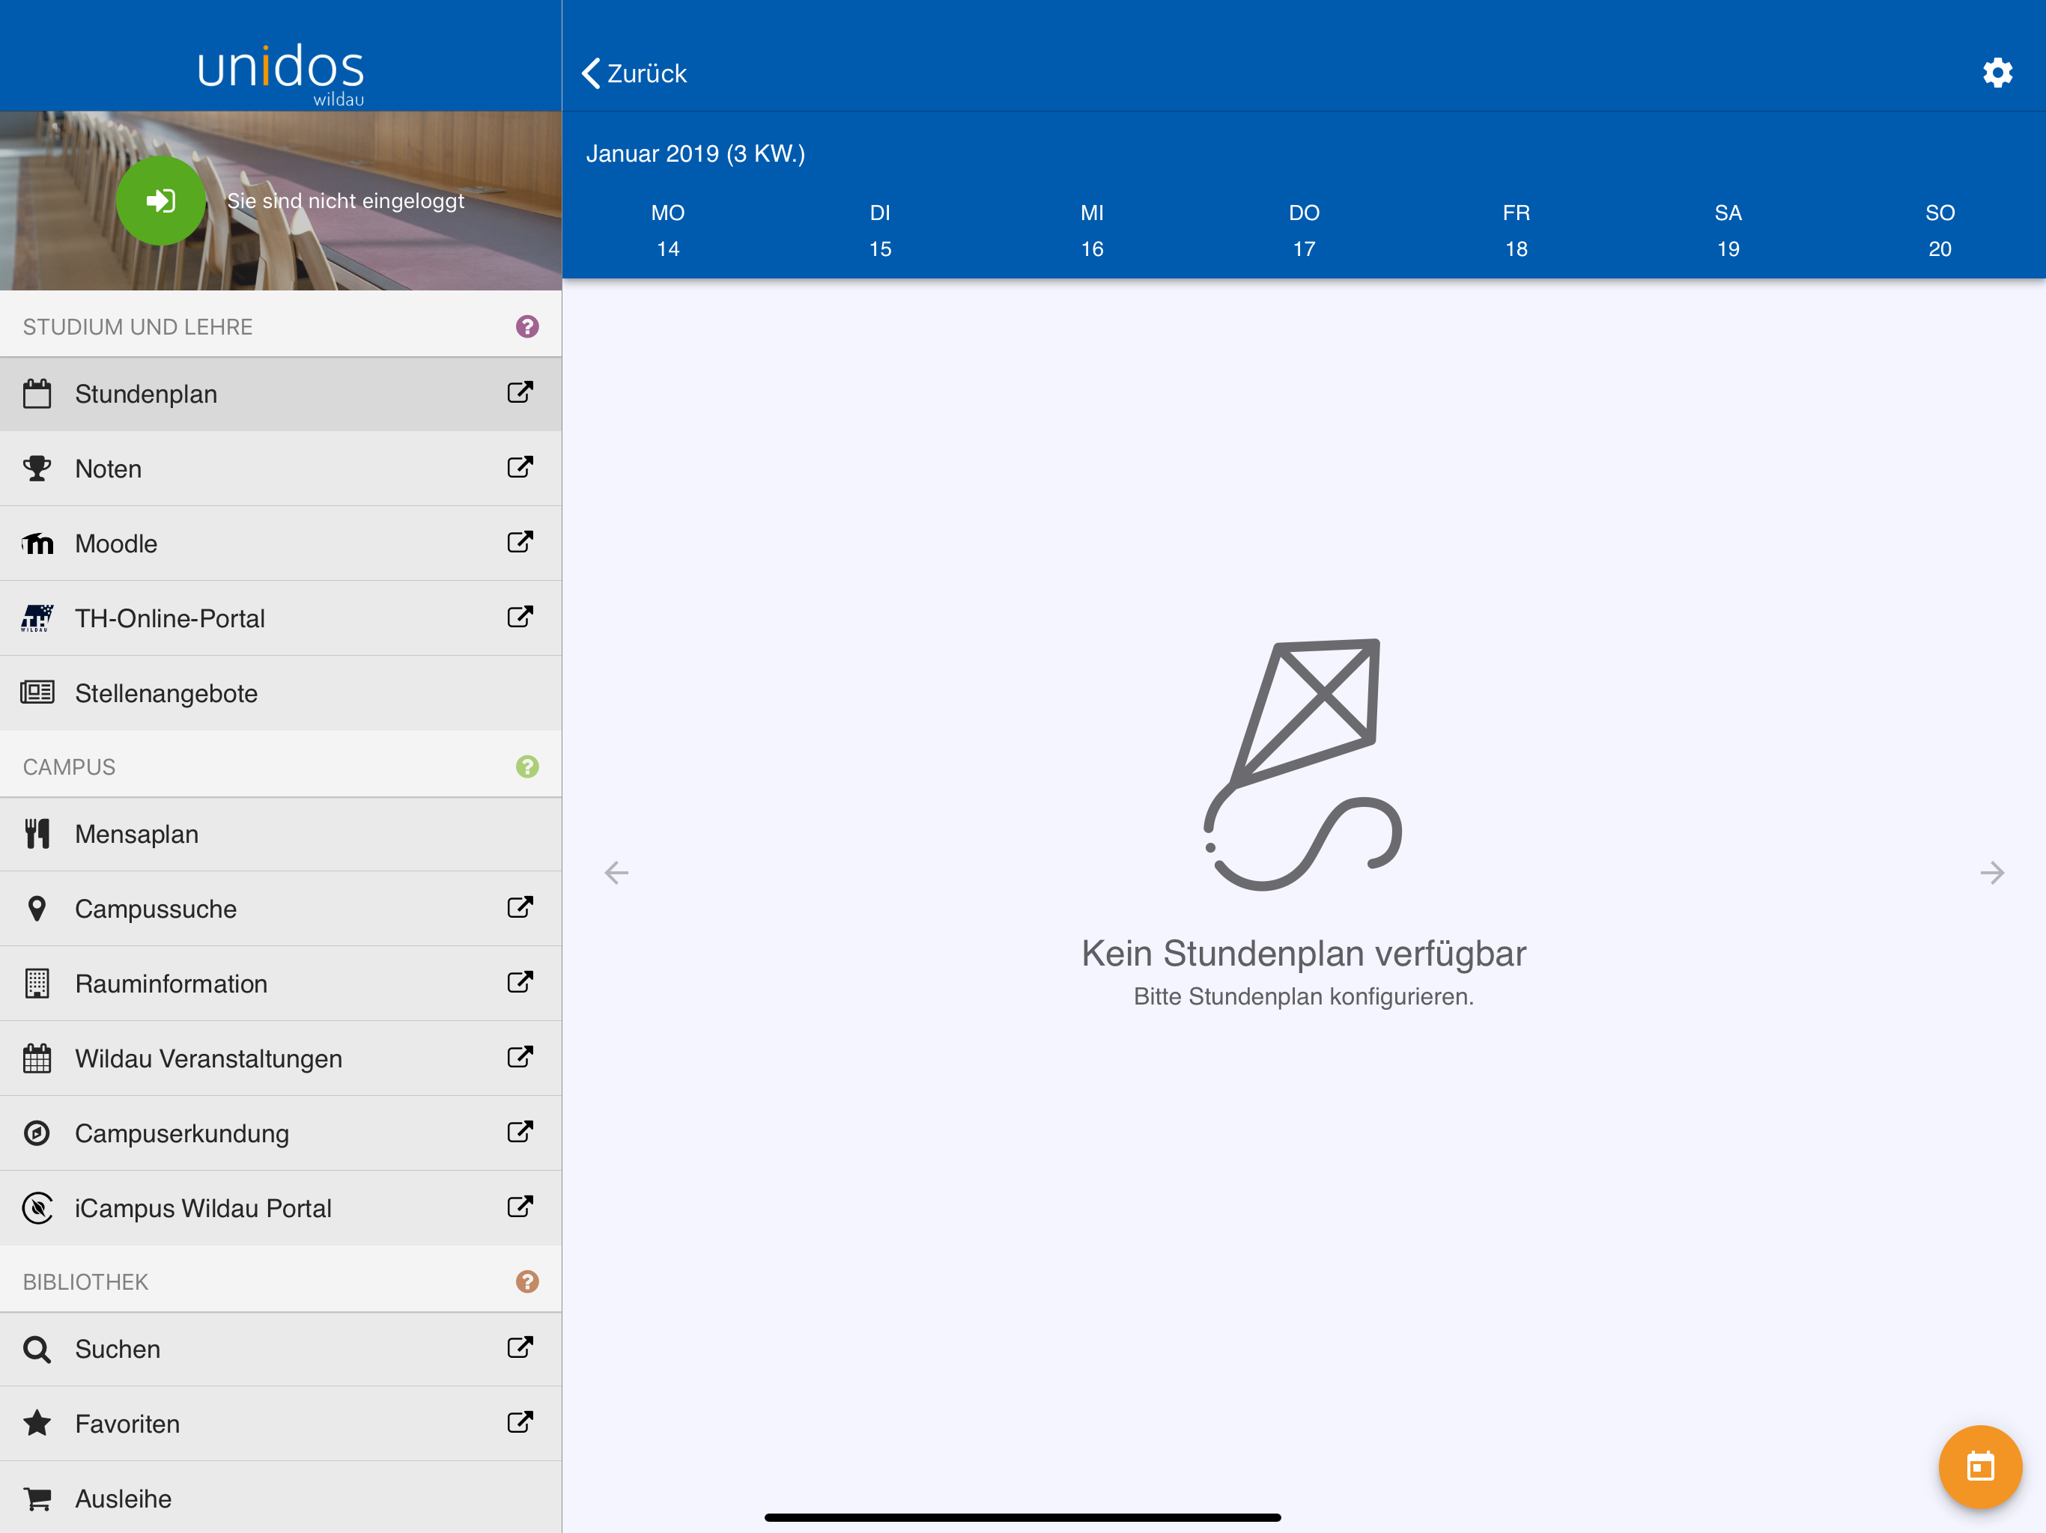
Task: Open Rauminformation menu item
Action: (280, 984)
